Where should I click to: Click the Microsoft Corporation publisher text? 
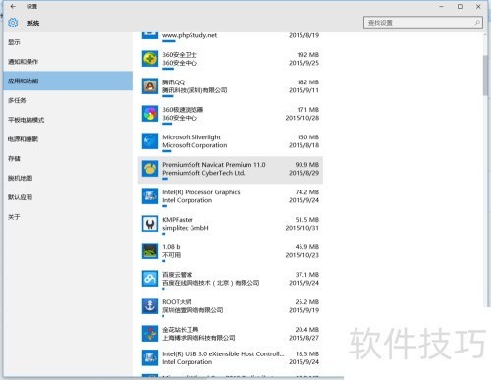(194, 145)
